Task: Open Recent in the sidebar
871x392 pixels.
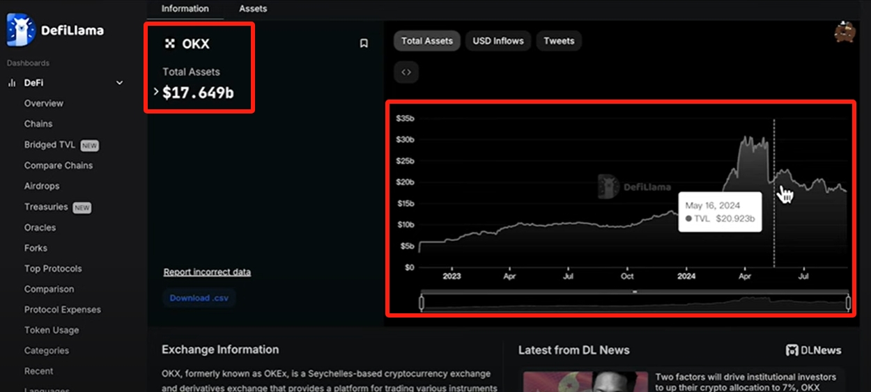Action: coord(39,371)
